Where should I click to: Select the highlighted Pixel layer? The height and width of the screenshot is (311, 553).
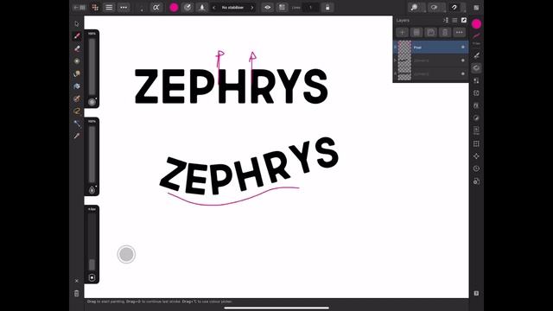click(x=430, y=48)
